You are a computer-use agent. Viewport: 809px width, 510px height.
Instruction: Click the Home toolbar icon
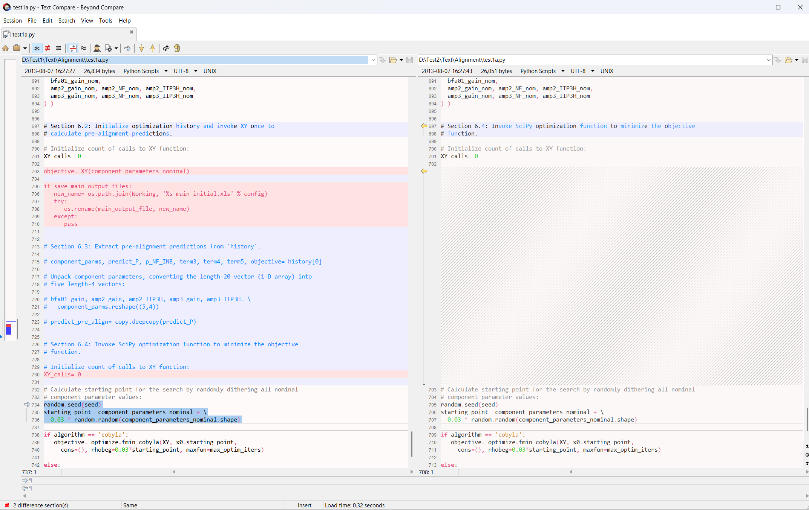click(5, 48)
